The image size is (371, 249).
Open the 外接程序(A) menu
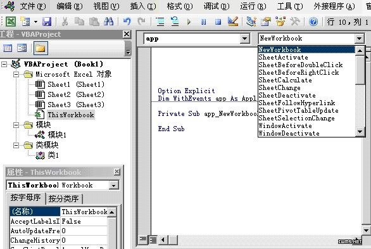[x=334, y=6]
